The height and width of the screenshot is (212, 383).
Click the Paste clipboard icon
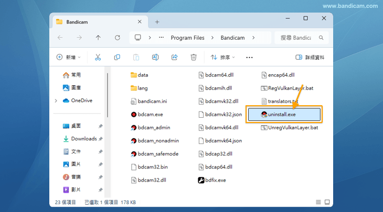(136, 57)
